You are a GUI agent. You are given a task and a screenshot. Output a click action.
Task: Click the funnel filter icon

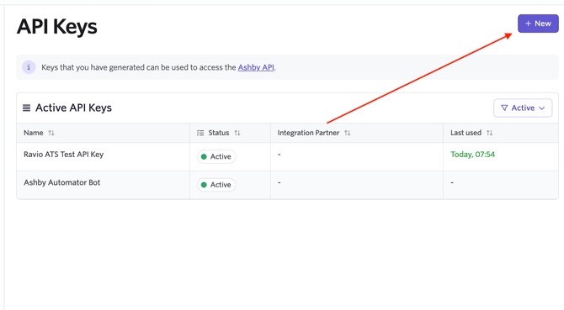click(x=504, y=108)
